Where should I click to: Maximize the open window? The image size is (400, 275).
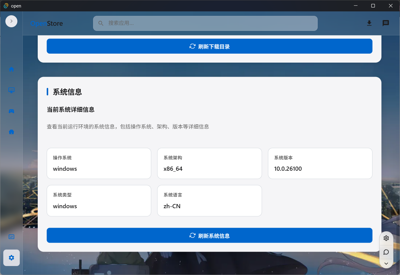(x=373, y=6)
